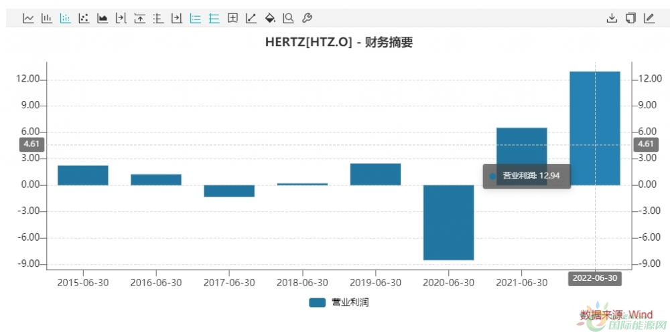Click the x-axis label 2015-06-30
This screenshot has height=335, width=670.
click(x=83, y=283)
